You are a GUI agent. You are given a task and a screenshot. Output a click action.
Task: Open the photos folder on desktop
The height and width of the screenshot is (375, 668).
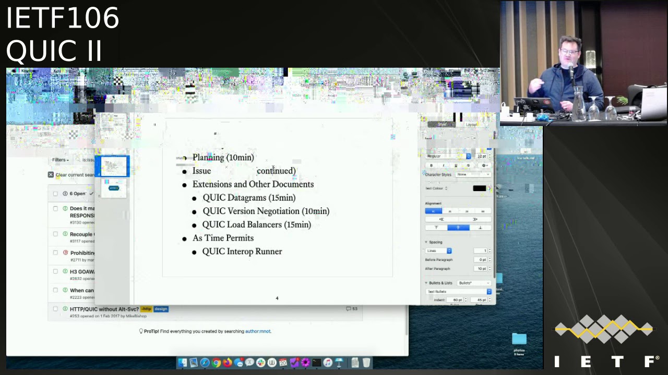point(519,339)
